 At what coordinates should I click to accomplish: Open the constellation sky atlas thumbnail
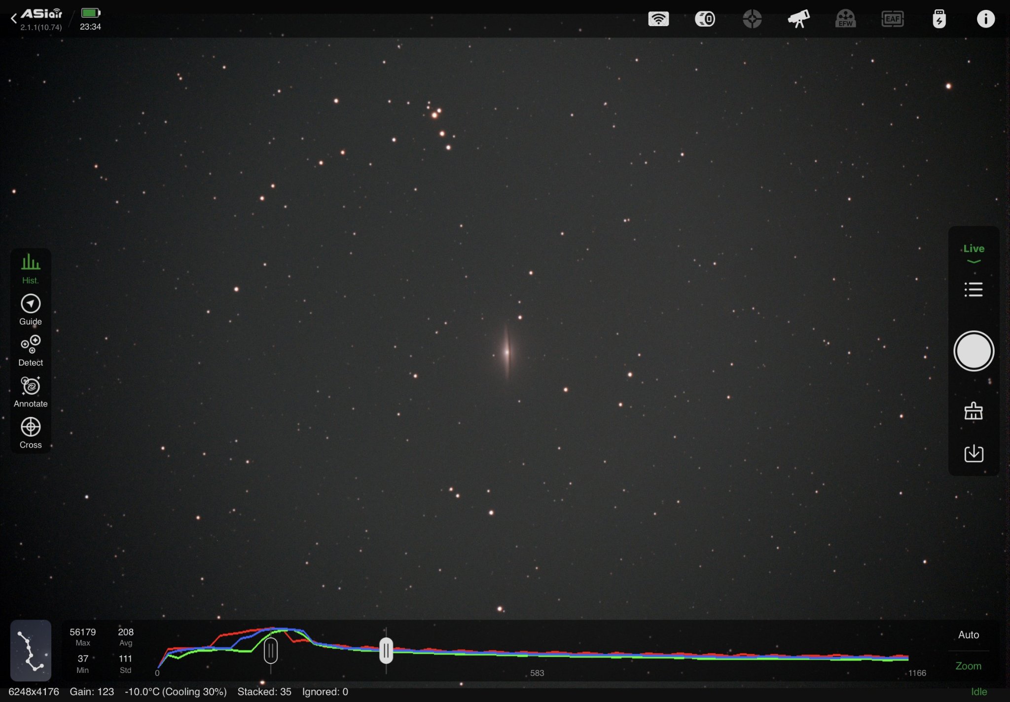click(x=31, y=650)
